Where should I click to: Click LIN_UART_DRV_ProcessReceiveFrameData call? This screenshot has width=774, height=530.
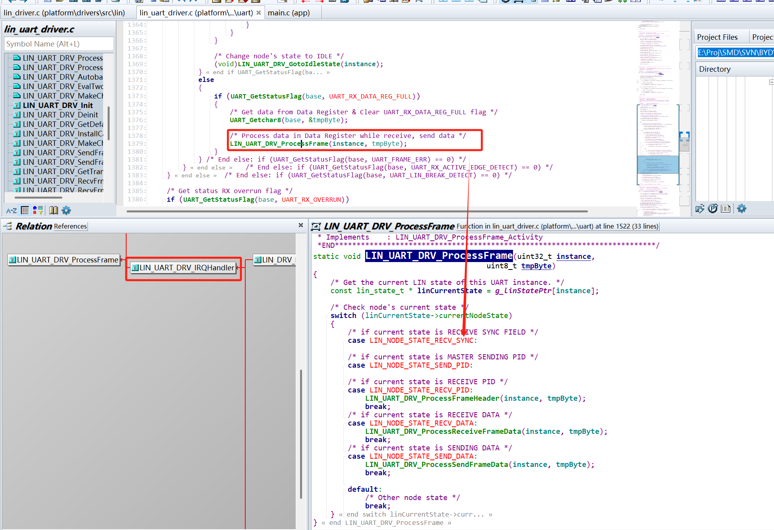pyautogui.click(x=443, y=431)
